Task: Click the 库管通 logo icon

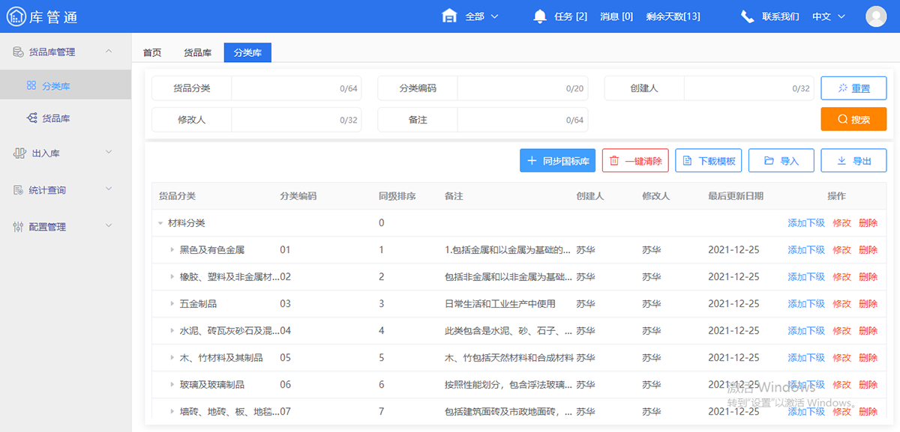Action: (15, 16)
